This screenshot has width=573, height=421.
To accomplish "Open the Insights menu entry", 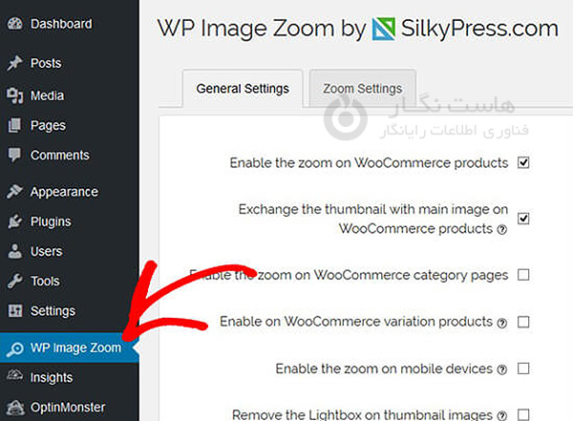I will tap(51, 377).
